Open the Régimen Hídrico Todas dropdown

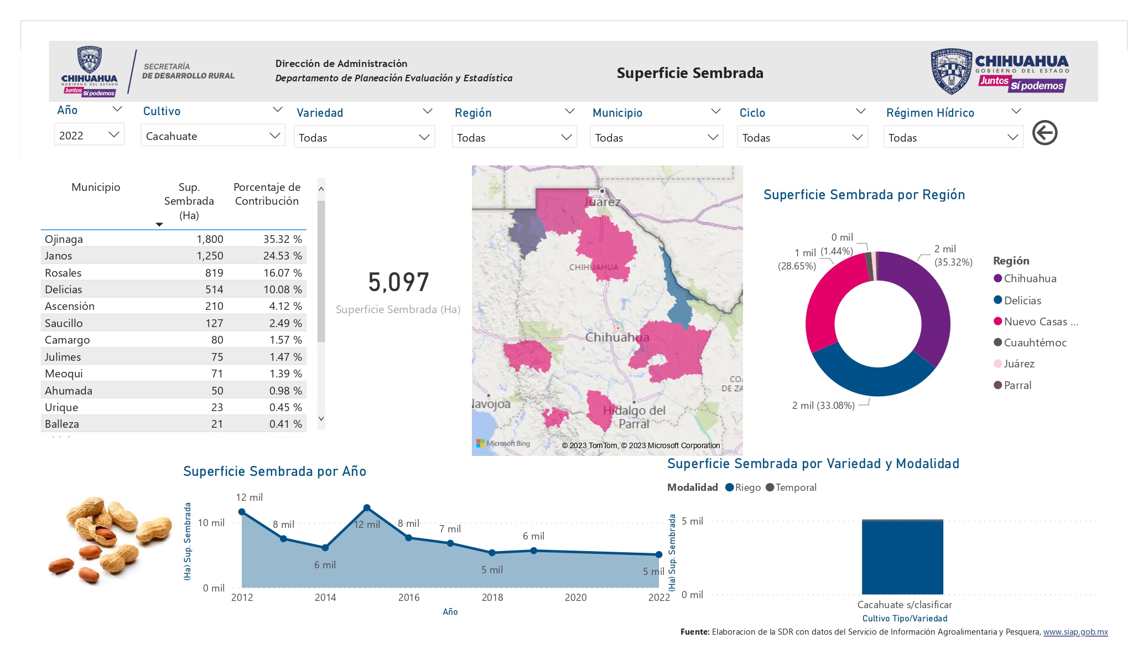click(x=954, y=137)
